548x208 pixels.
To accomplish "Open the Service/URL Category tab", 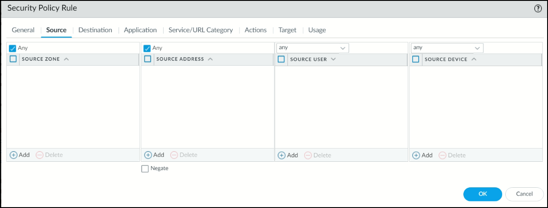I will click(x=201, y=30).
